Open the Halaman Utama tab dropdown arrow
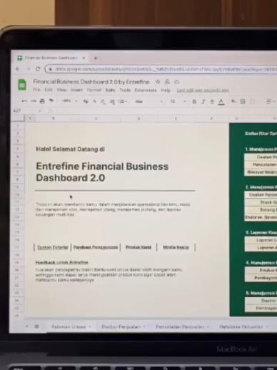Screen dimensions: 277x370 click(90, 326)
